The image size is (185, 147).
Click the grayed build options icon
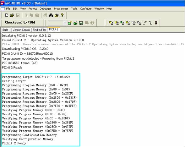(87, 23)
